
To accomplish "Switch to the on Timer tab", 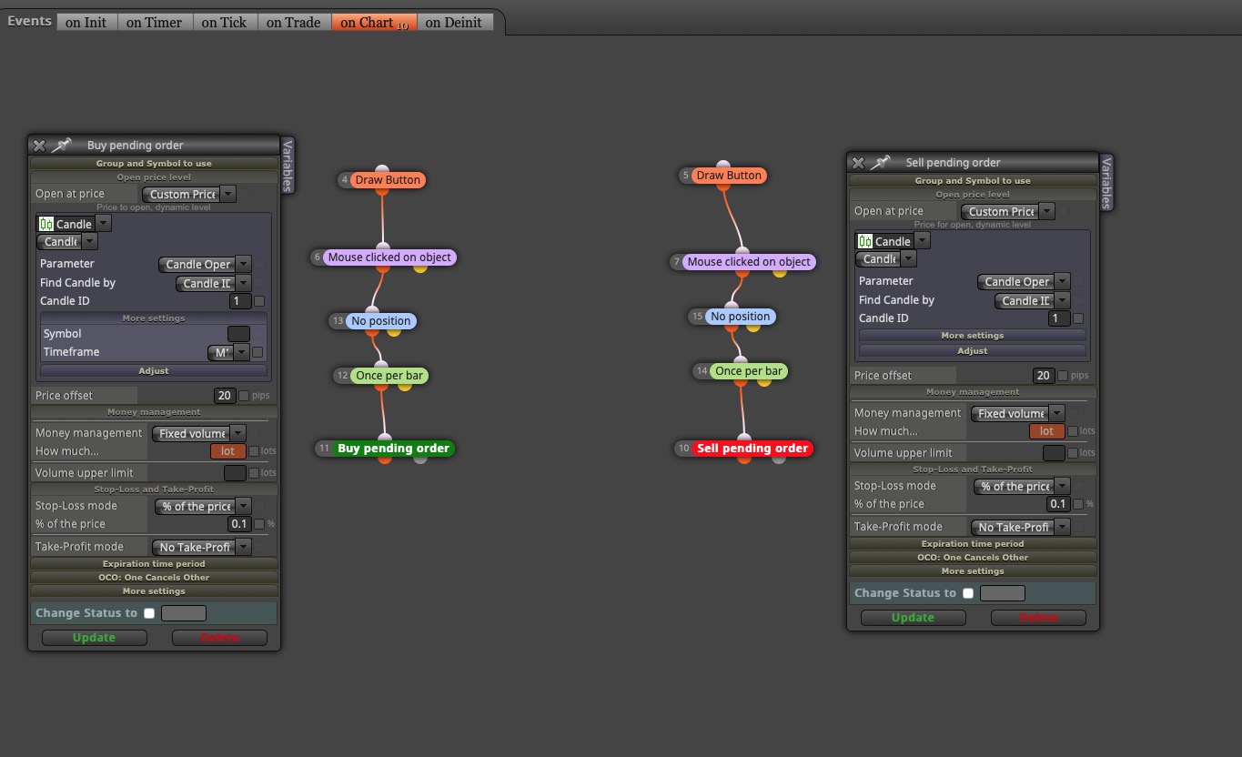I will tap(155, 23).
